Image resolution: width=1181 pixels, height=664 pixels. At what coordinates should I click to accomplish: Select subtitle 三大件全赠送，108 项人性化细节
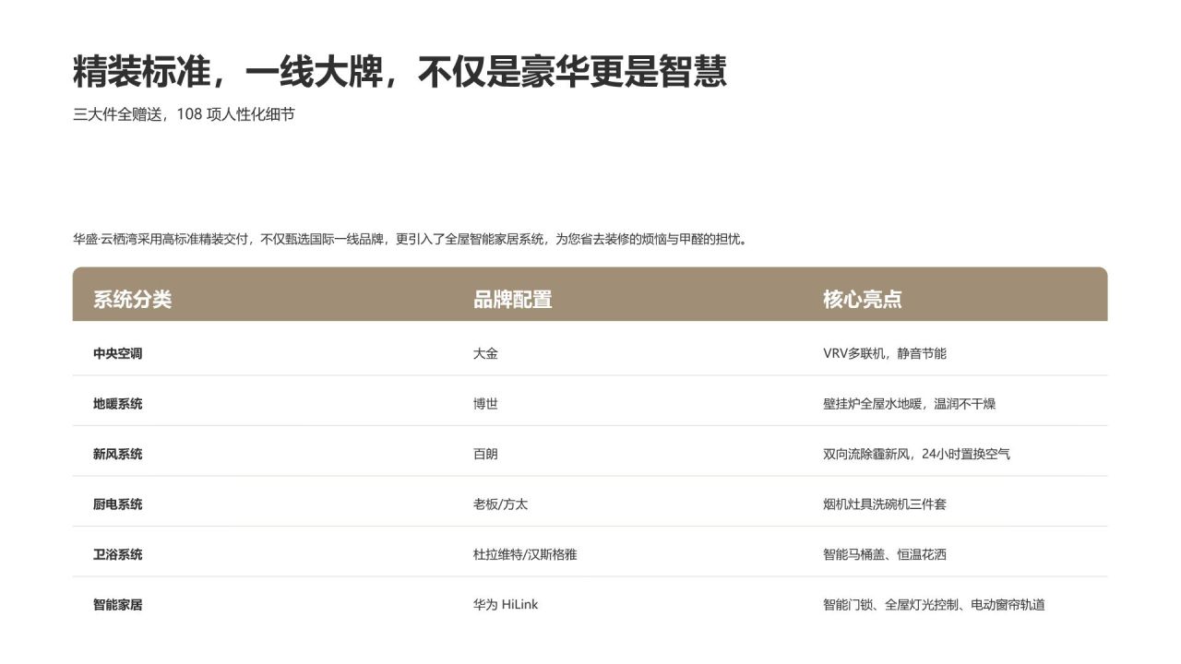184,115
